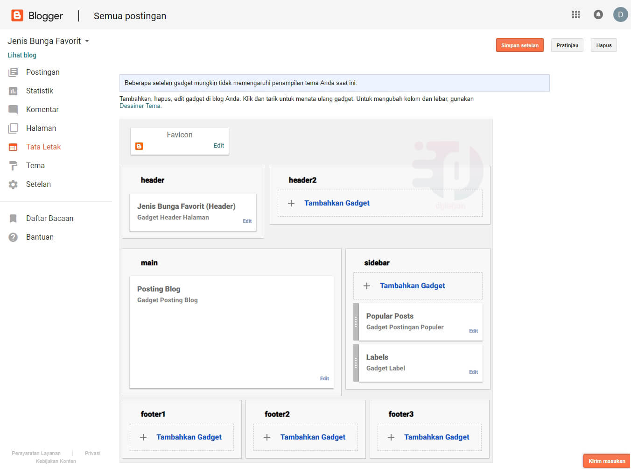The height and width of the screenshot is (469, 631).
Task: Click the Hapus button
Action: pos(604,45)
